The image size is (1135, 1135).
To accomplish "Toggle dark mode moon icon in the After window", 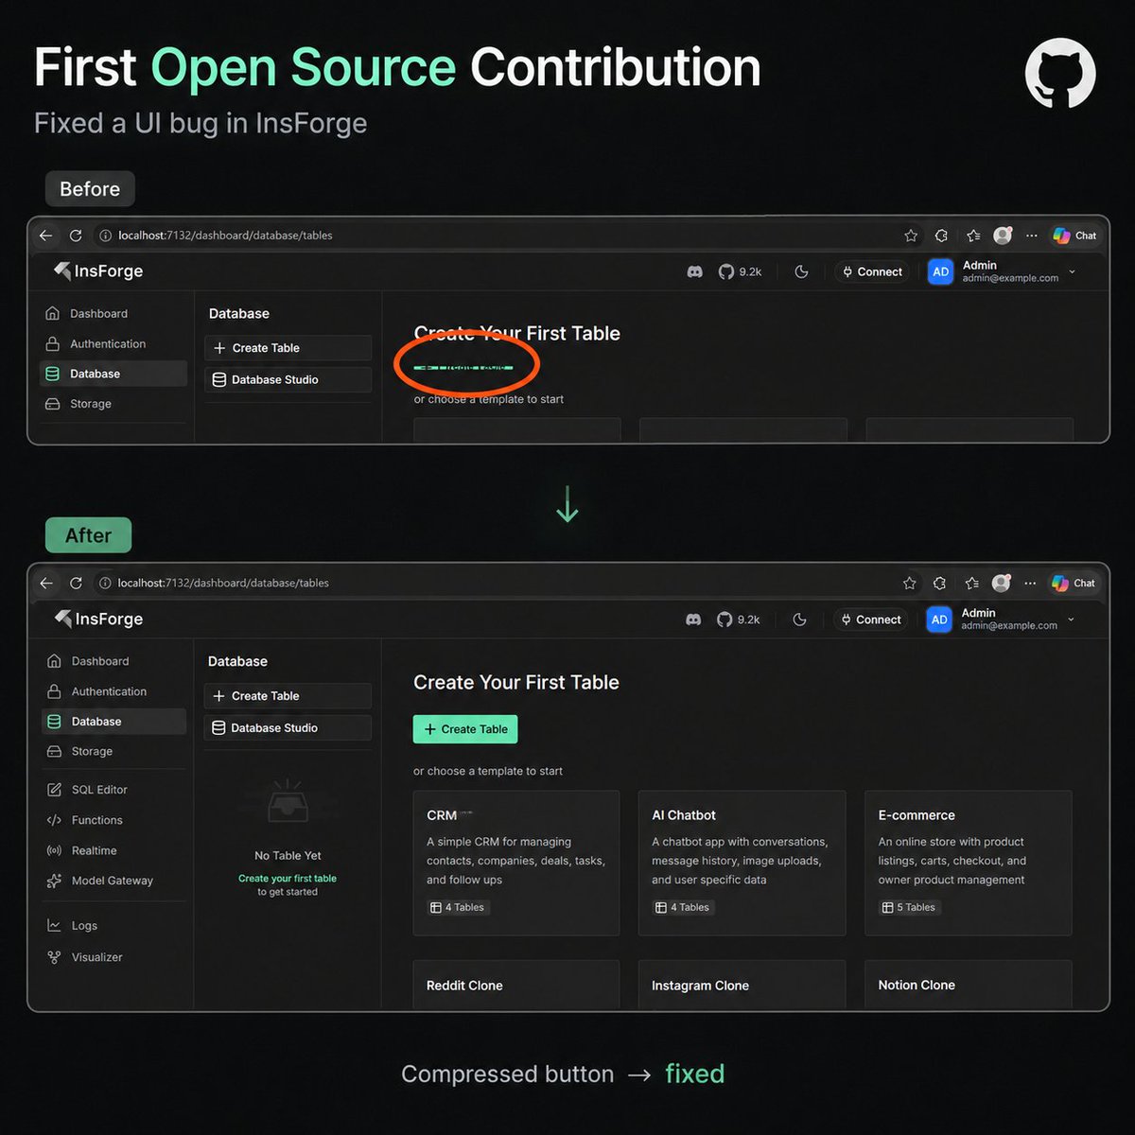I will pyautogui.click(x=799, y=620).
